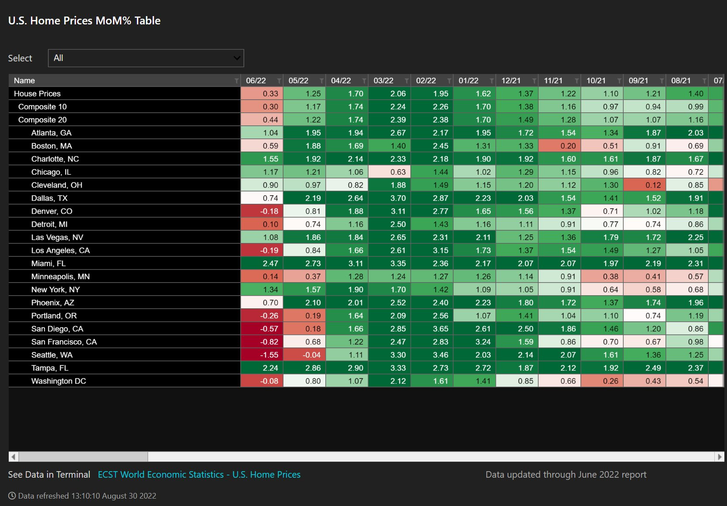
Task: Click San Francisco's 06/22 cell showing -0.82
Action: pos(262,342)
